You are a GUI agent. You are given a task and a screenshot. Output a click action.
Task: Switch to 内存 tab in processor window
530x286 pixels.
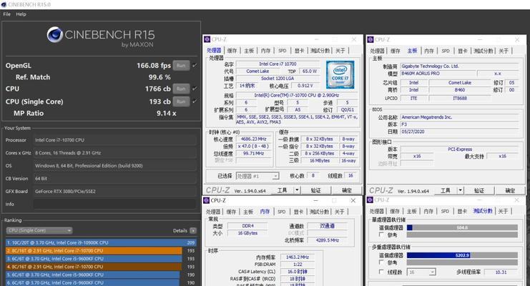265,51
